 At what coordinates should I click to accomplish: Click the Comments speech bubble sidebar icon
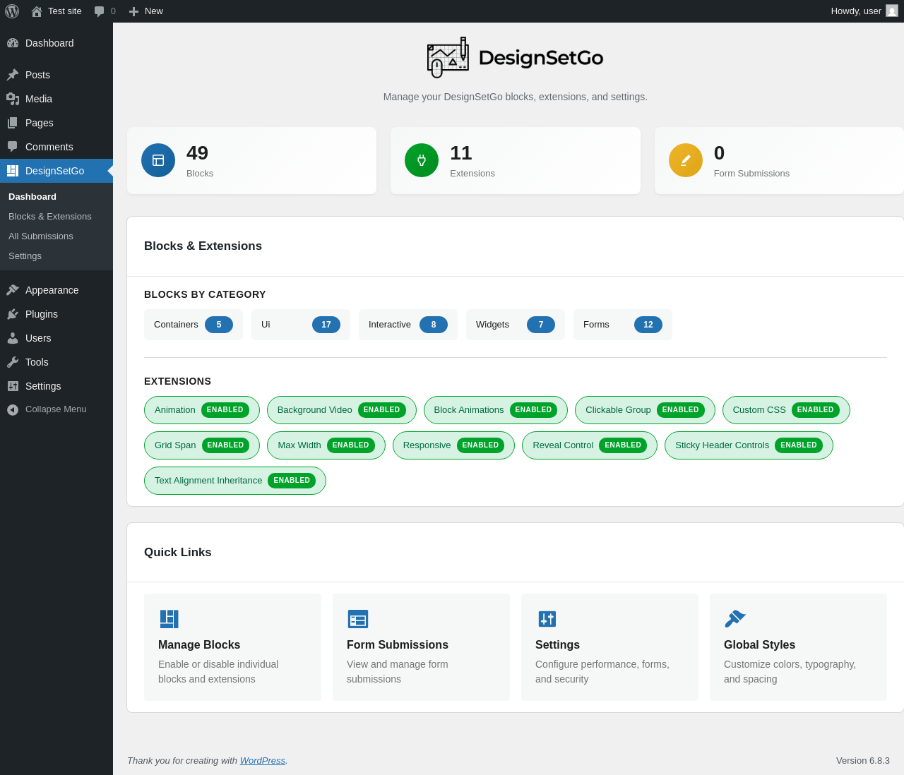[x=13, y=147]
